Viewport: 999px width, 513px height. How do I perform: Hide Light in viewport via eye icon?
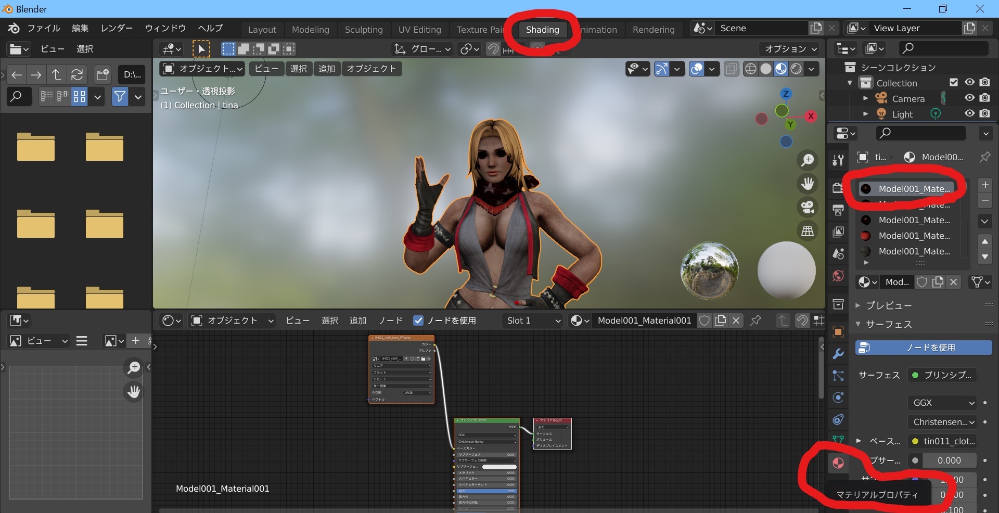pos(969,113)
